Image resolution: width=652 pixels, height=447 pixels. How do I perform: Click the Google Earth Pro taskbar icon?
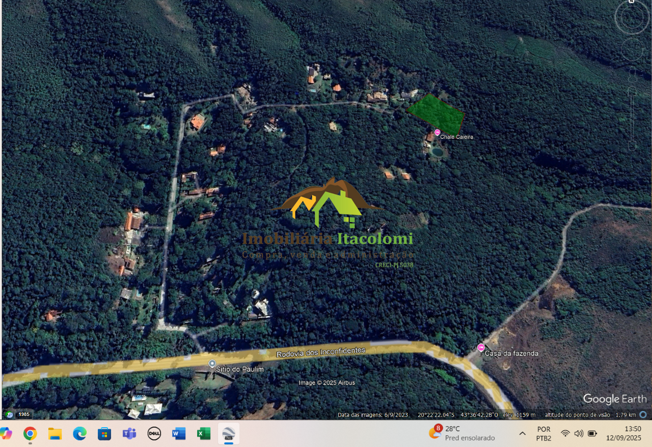tap(228, 434)
